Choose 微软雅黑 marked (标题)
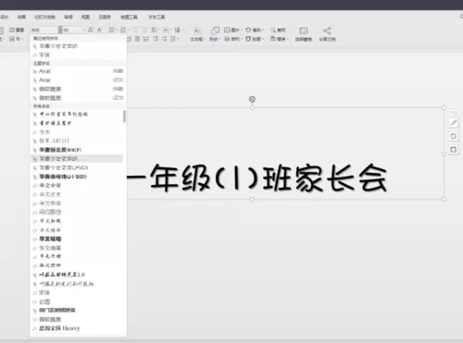The width and height of the screenshot is (463, 343). click(x=78, y=89)
